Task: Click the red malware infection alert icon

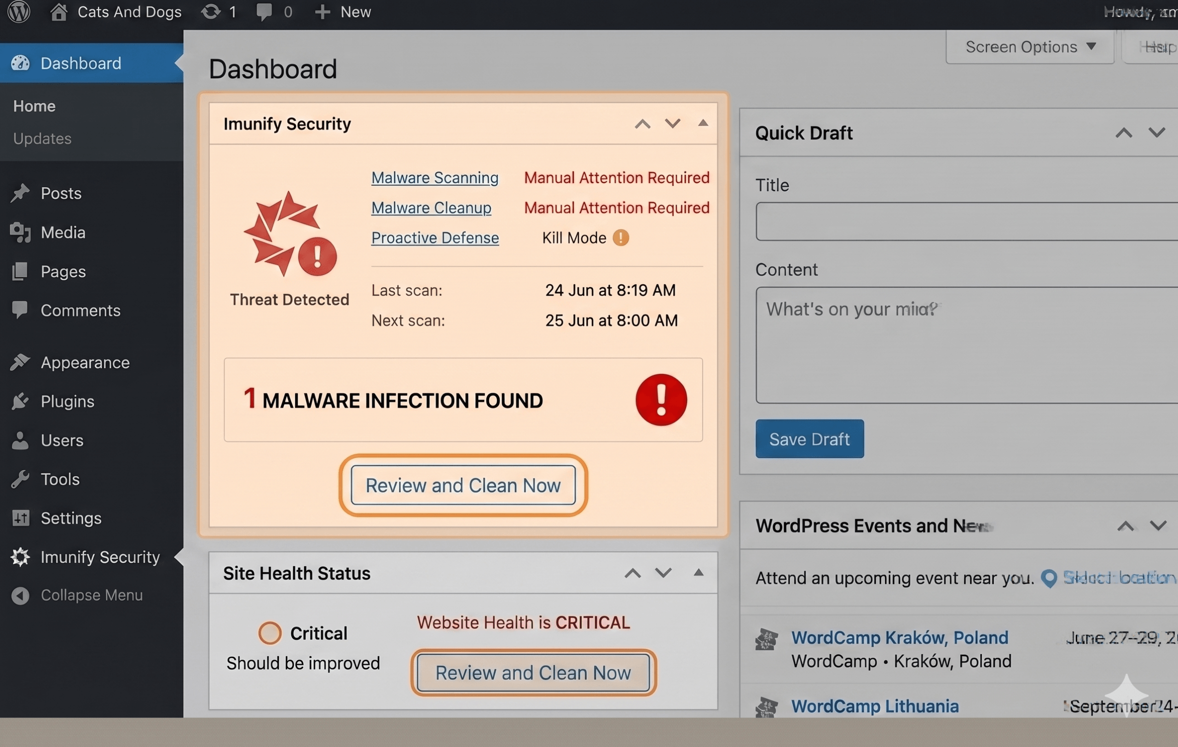Action: [661, 400]
